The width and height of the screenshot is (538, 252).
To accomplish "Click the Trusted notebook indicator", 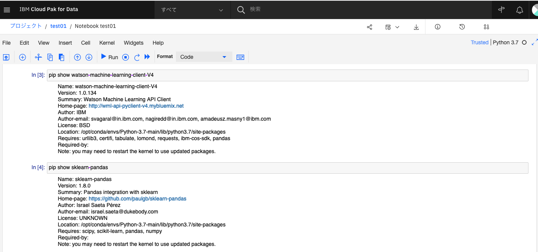I will tap(480, 42).
